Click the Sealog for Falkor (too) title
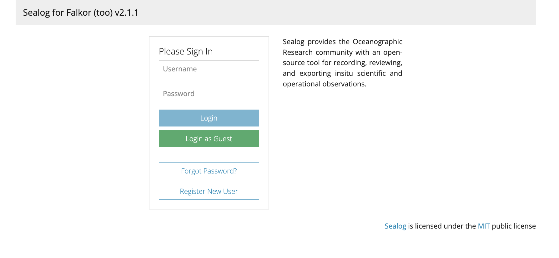 click(x=81, y=13)
